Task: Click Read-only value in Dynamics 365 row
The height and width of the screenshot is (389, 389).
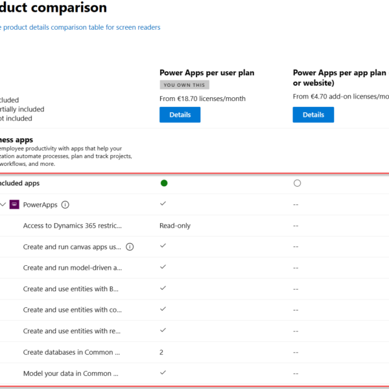Action: (x=175, y=226)
